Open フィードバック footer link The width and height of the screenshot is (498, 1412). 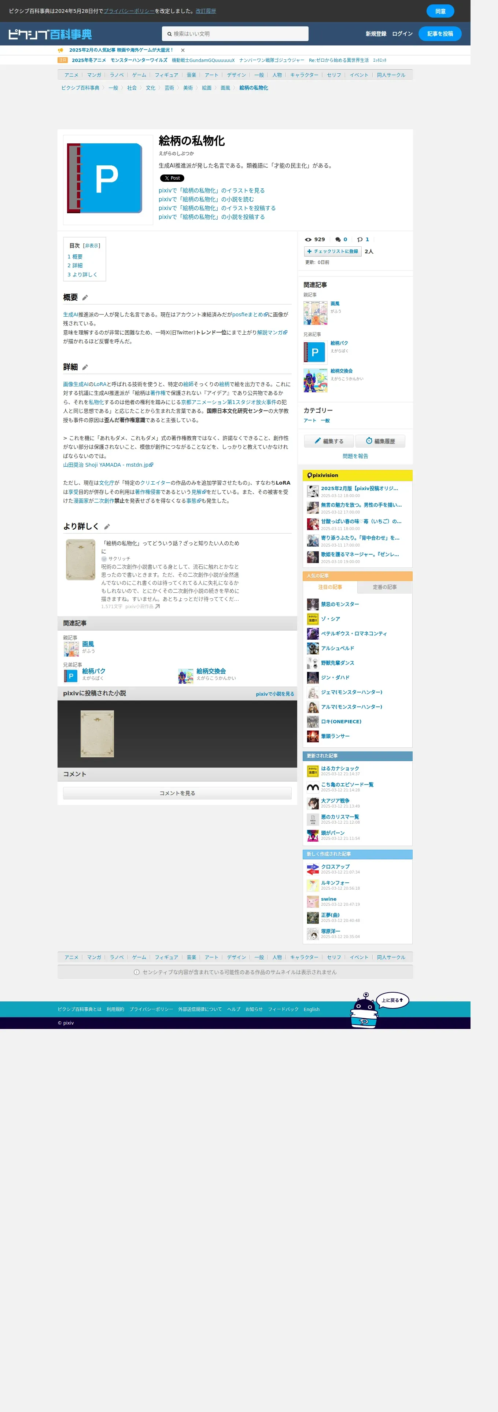pyautogui.click(x=283, y=1010)
